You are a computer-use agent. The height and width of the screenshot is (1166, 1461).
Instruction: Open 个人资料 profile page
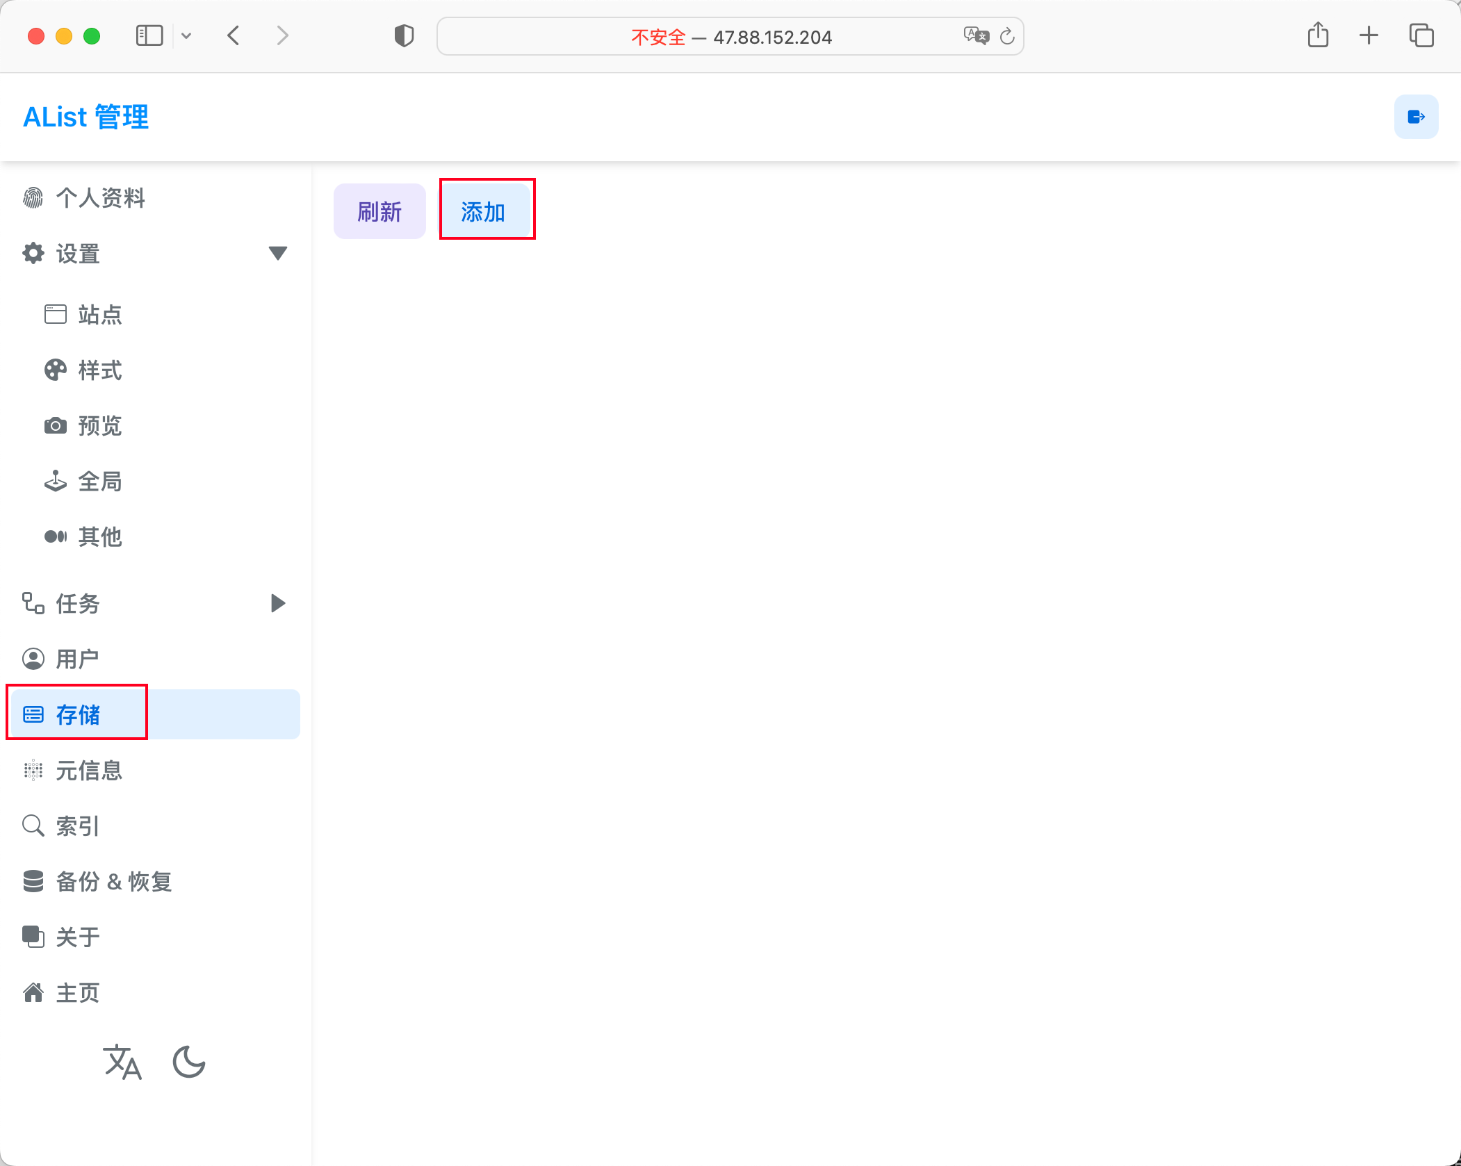(x=100, y=198)
